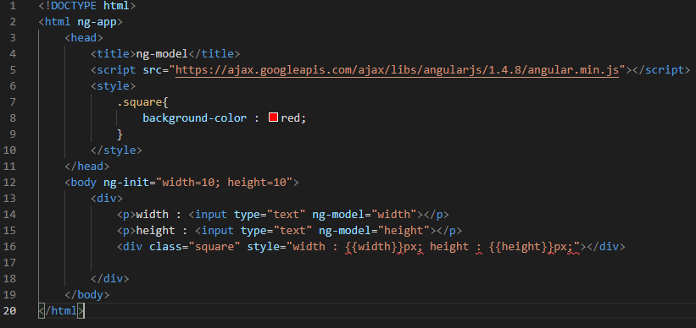Click the closing </body> tag

point(87,294)
